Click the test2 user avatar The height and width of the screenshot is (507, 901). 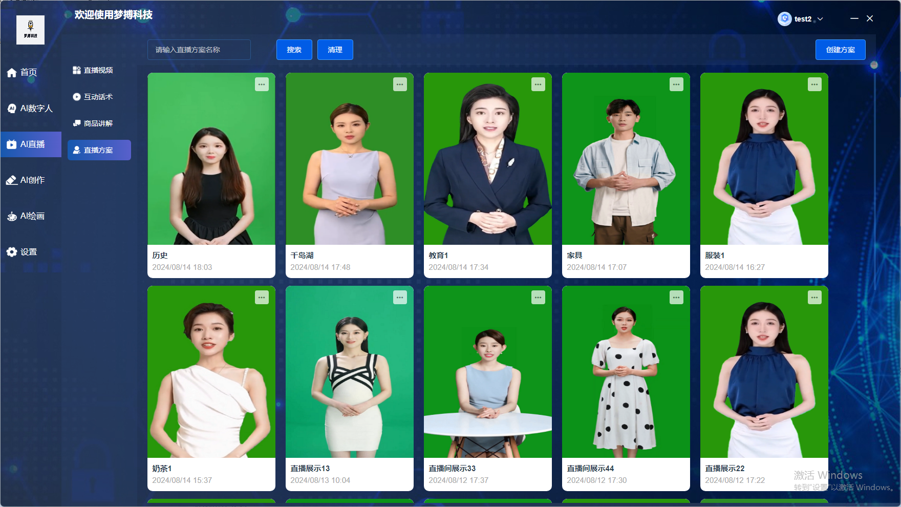point(784,19)
